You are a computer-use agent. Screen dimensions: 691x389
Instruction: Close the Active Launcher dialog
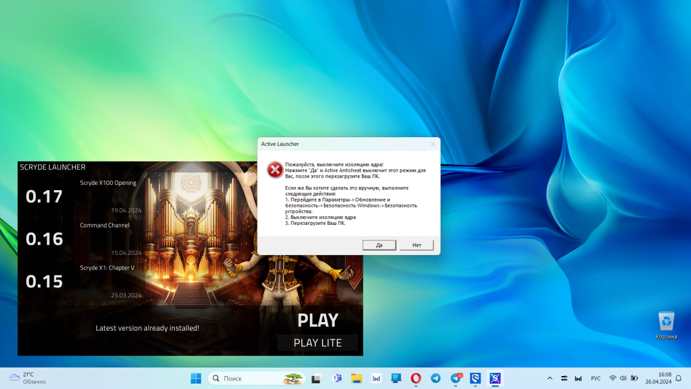point(432,144)
